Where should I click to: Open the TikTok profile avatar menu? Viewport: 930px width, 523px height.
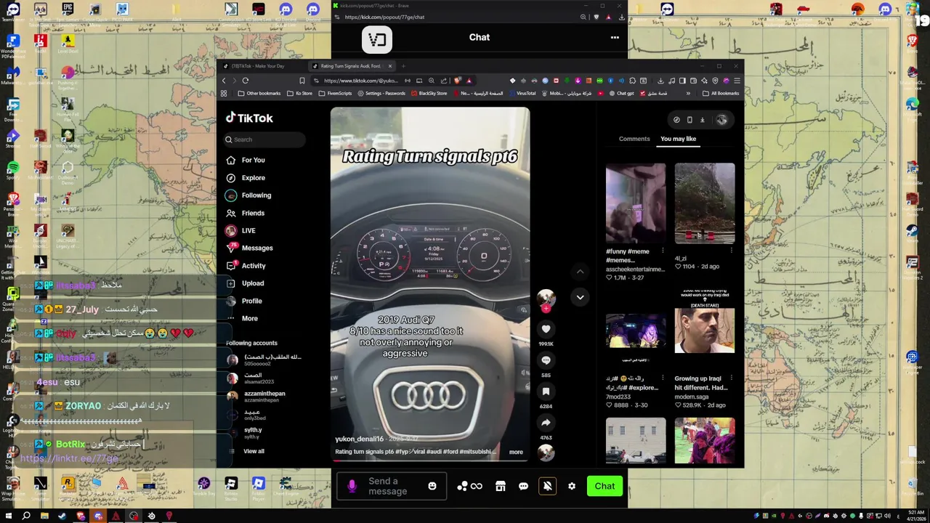[x=721, y=120]
